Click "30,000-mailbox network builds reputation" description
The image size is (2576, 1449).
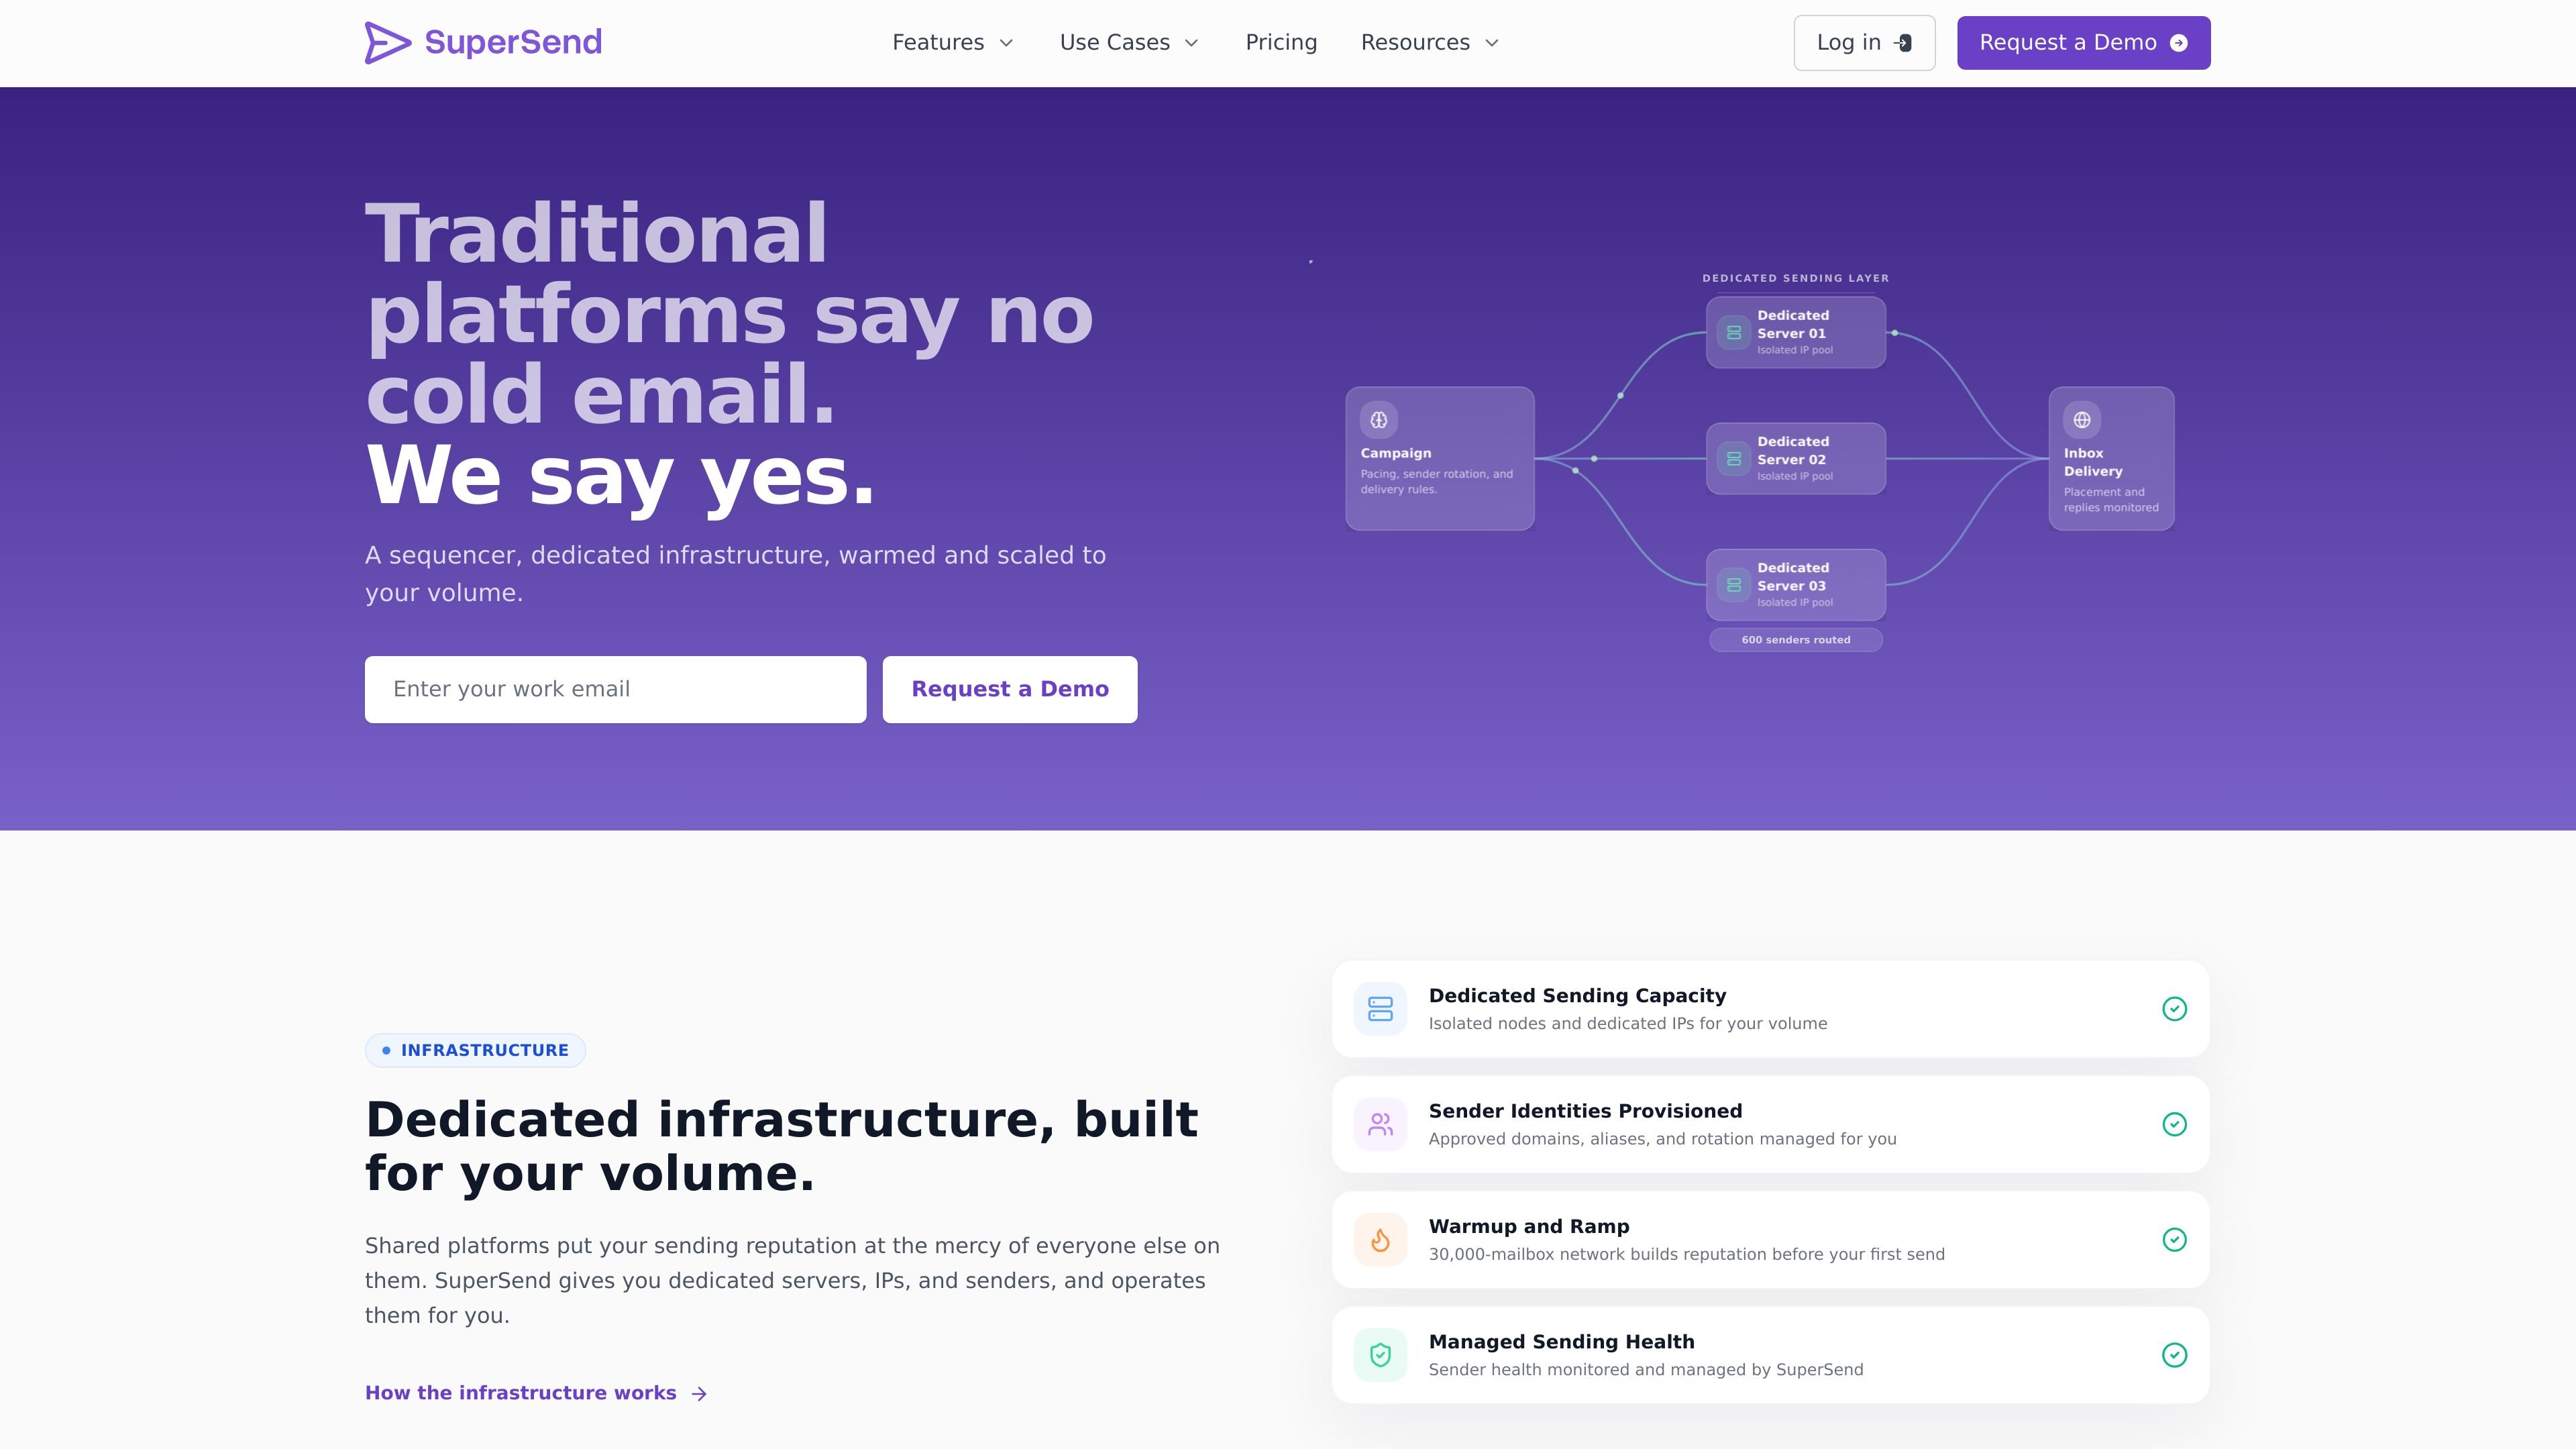click(x=1686, y=1255)
